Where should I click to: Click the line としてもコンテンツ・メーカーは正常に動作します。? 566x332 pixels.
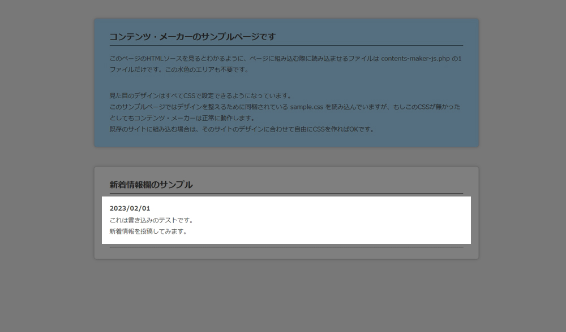coord(183,118)
